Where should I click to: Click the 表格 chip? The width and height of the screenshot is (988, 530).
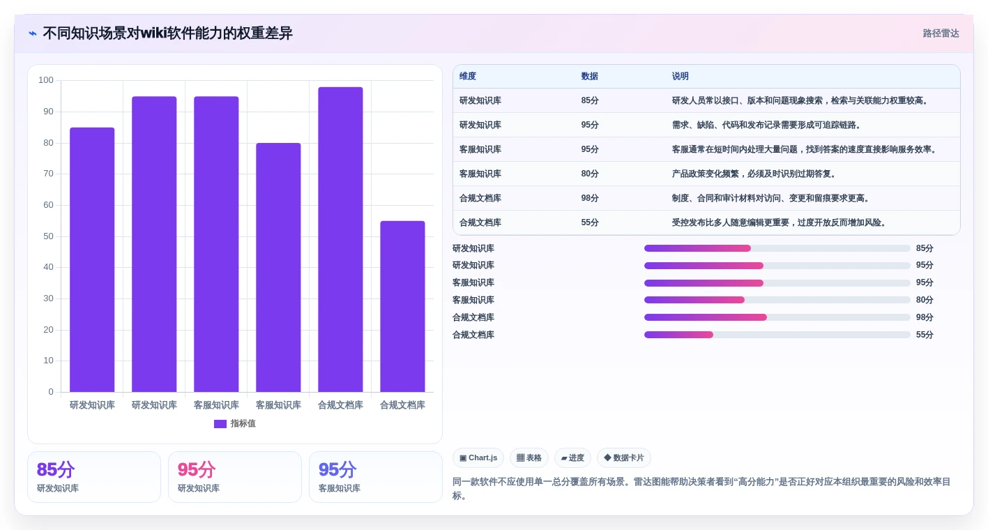pyautogui.click(x=529, y=458)
